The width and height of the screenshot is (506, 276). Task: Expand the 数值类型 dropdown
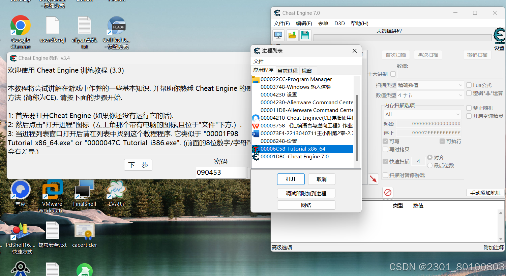430,95
